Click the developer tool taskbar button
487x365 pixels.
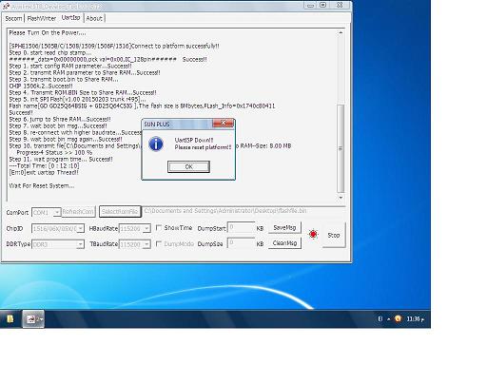coord(33,319)
